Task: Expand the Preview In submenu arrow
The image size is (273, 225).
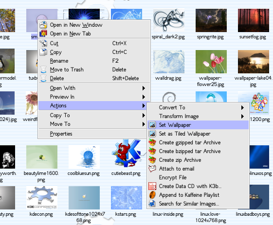Action: coord(144,97)
